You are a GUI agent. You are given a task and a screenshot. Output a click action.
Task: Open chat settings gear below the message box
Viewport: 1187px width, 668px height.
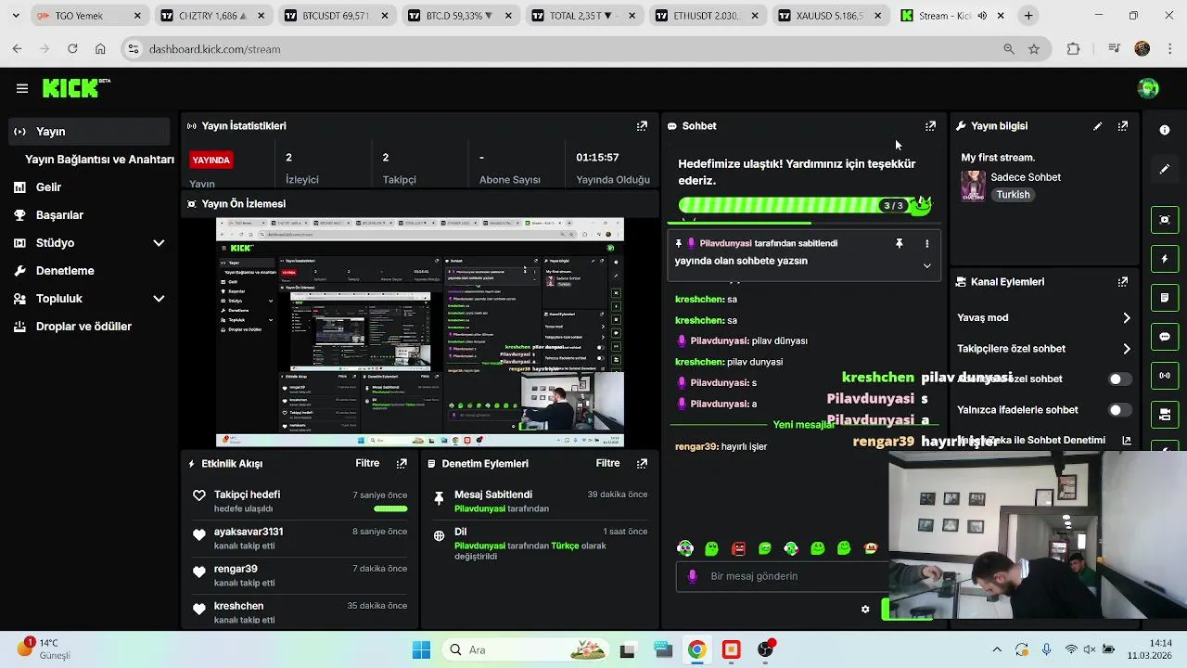[x=865, y=610]
